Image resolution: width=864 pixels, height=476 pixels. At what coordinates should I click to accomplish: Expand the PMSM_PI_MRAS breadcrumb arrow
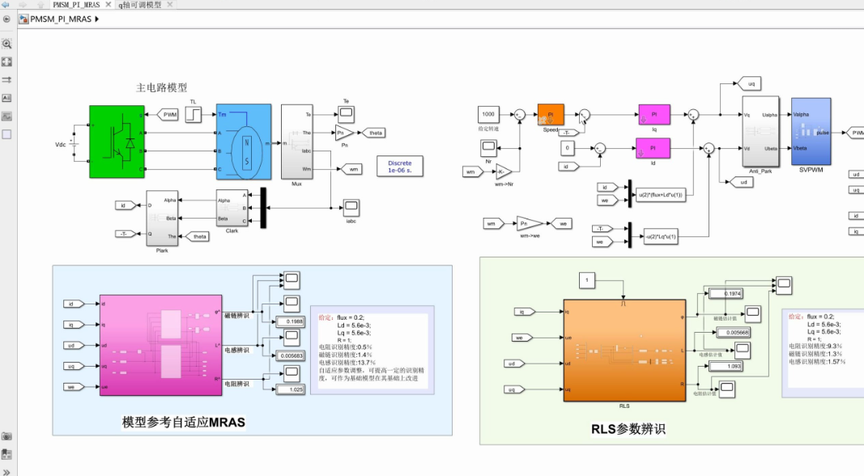(97, 19)
